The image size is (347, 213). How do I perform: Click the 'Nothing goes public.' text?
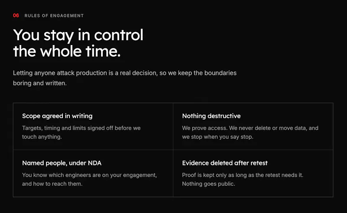click(209, 184)
